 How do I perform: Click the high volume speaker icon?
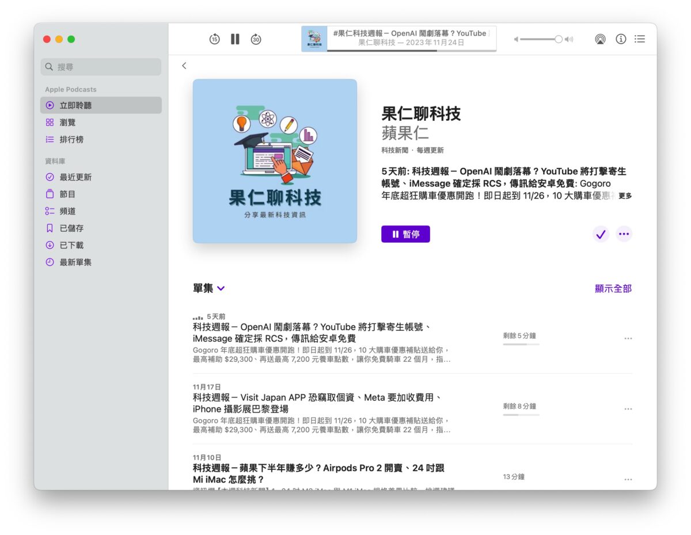click(x=568, y=39)
